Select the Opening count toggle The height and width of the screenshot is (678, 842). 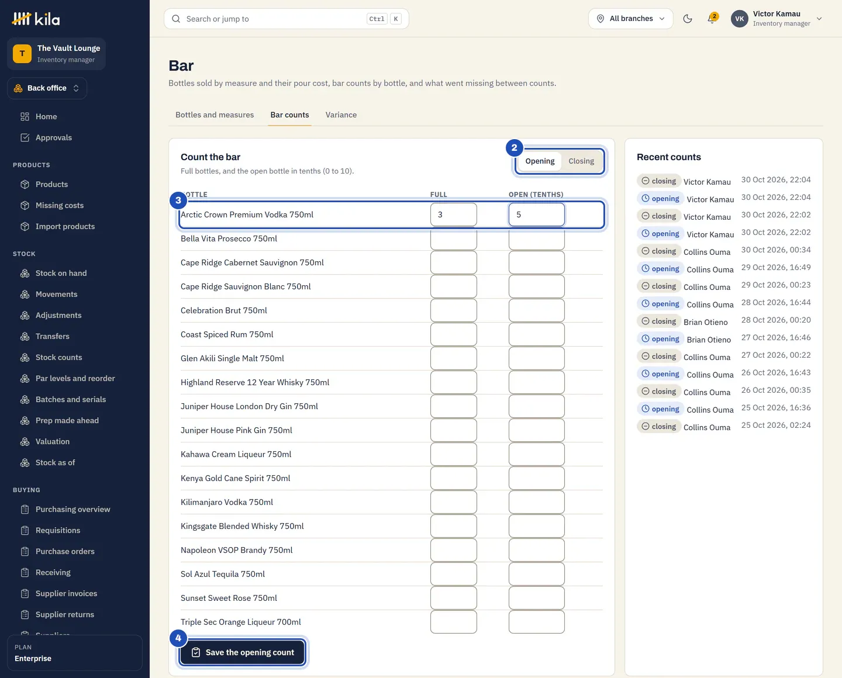pyautogui.click(x=540, y=161)
